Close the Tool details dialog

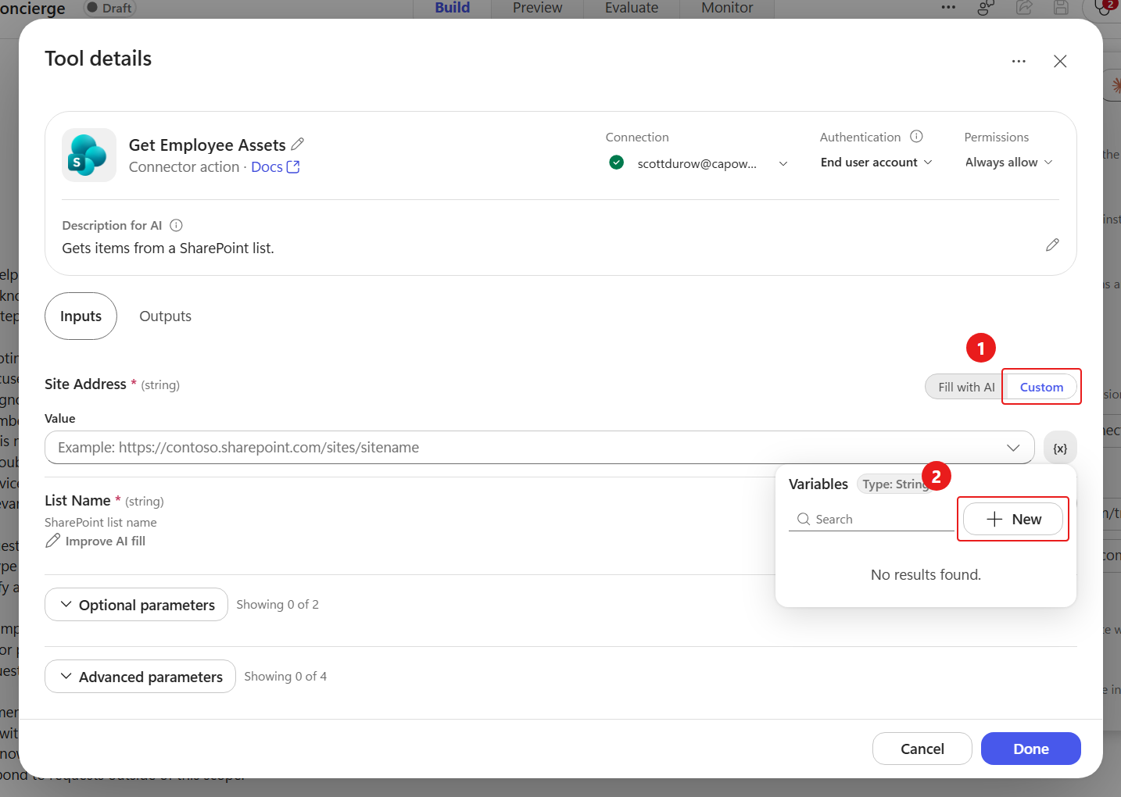(x=1060, y=61)
